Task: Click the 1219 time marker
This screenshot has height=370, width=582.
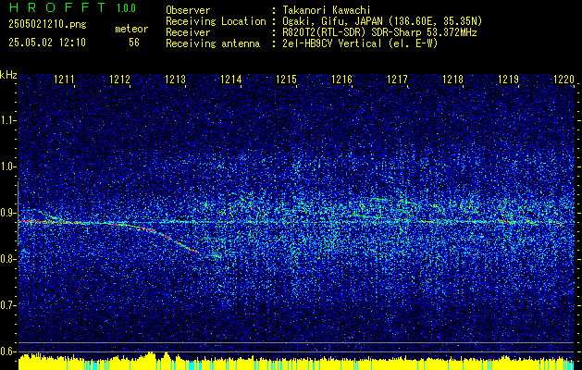Action: (x=509, y=80)
